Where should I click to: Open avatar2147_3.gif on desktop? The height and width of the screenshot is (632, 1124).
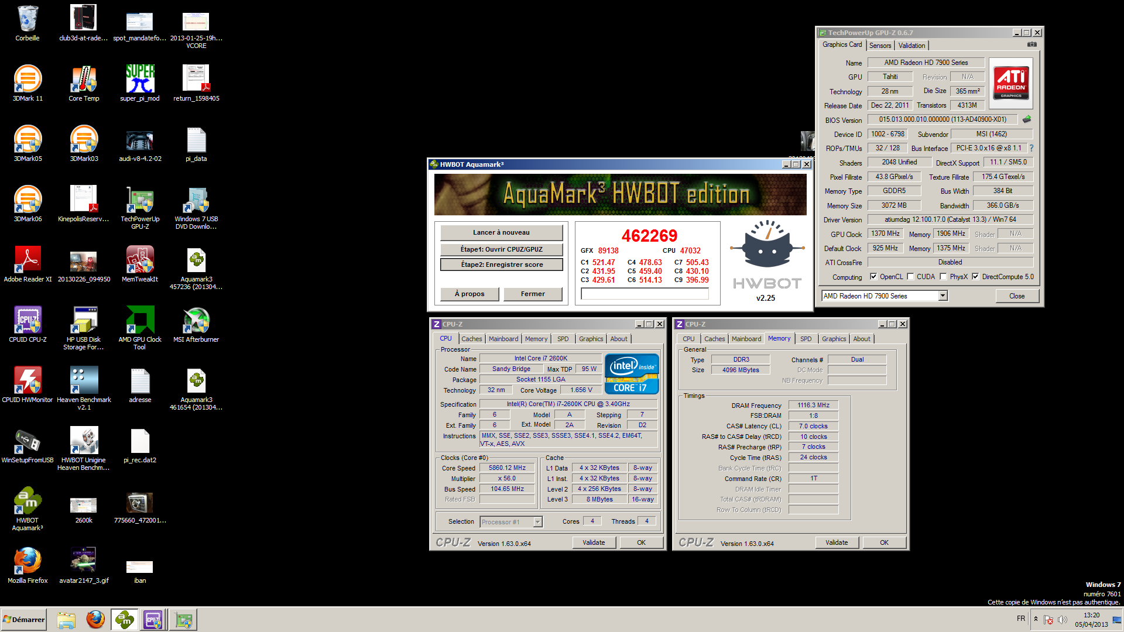(x=84, y=565)
